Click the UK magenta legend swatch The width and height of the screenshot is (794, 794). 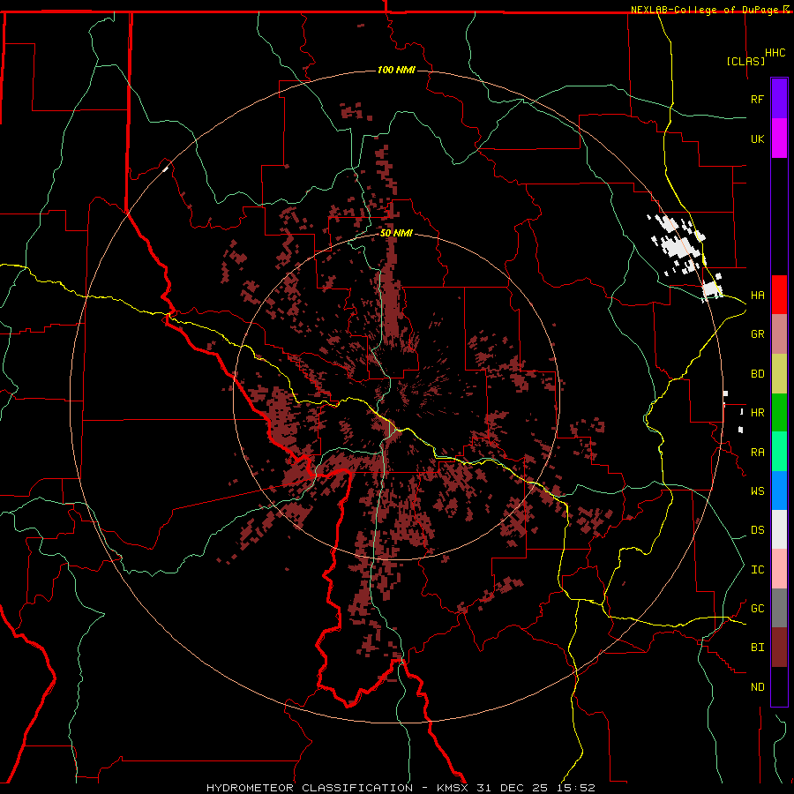click(779, 139)
